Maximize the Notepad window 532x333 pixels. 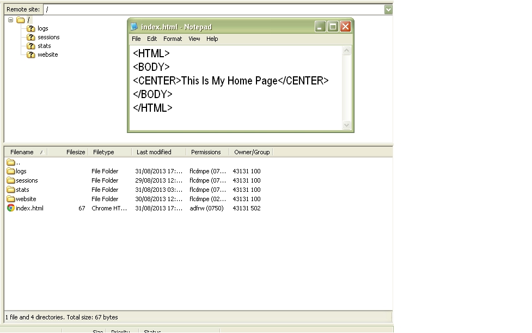coord(333,27)
